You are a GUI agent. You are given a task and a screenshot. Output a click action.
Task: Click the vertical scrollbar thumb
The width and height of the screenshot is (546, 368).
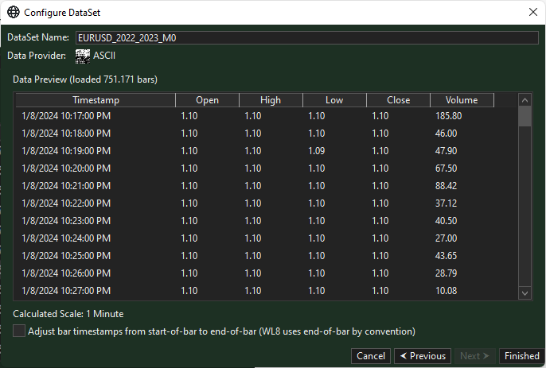(x=525, y=118)
